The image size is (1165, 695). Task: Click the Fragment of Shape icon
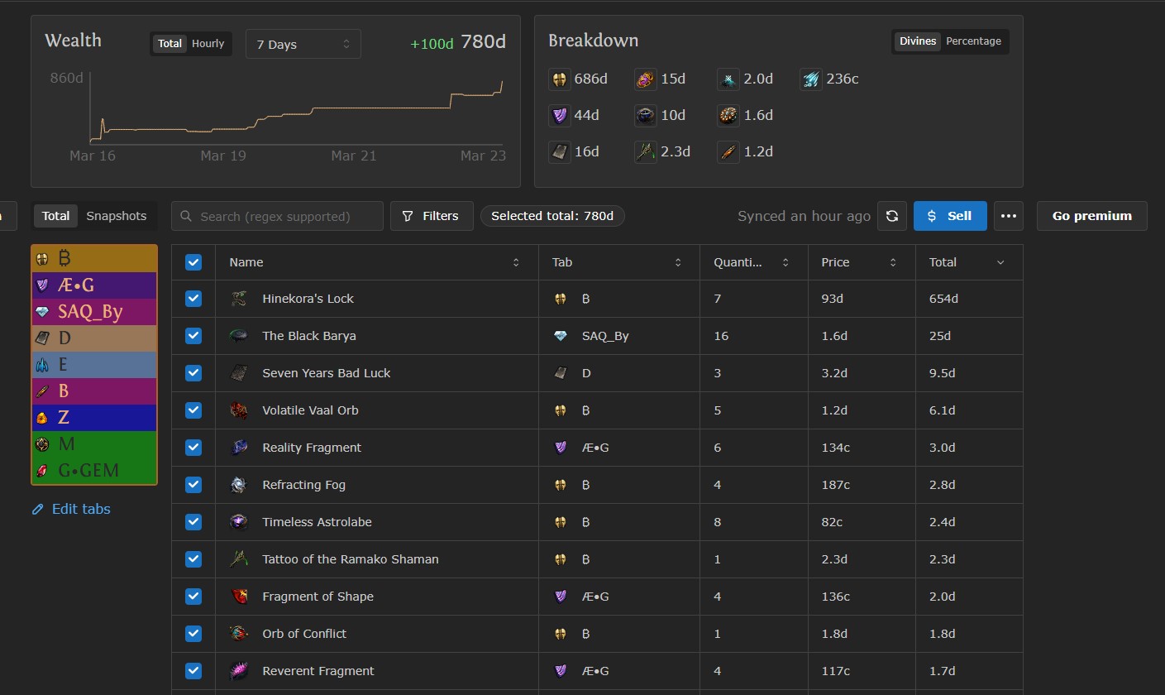pos(239,597)
